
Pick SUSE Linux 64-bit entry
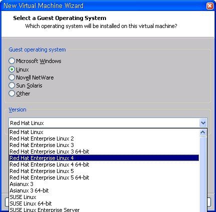[104, 203]
